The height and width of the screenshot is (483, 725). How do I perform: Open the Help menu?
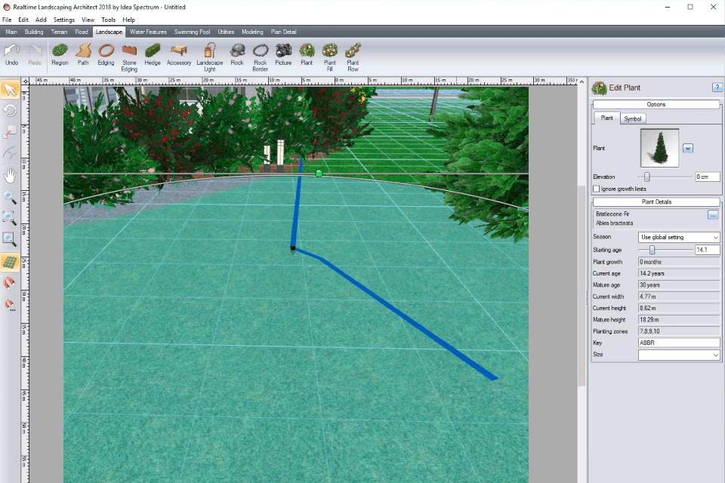point(128,20)
